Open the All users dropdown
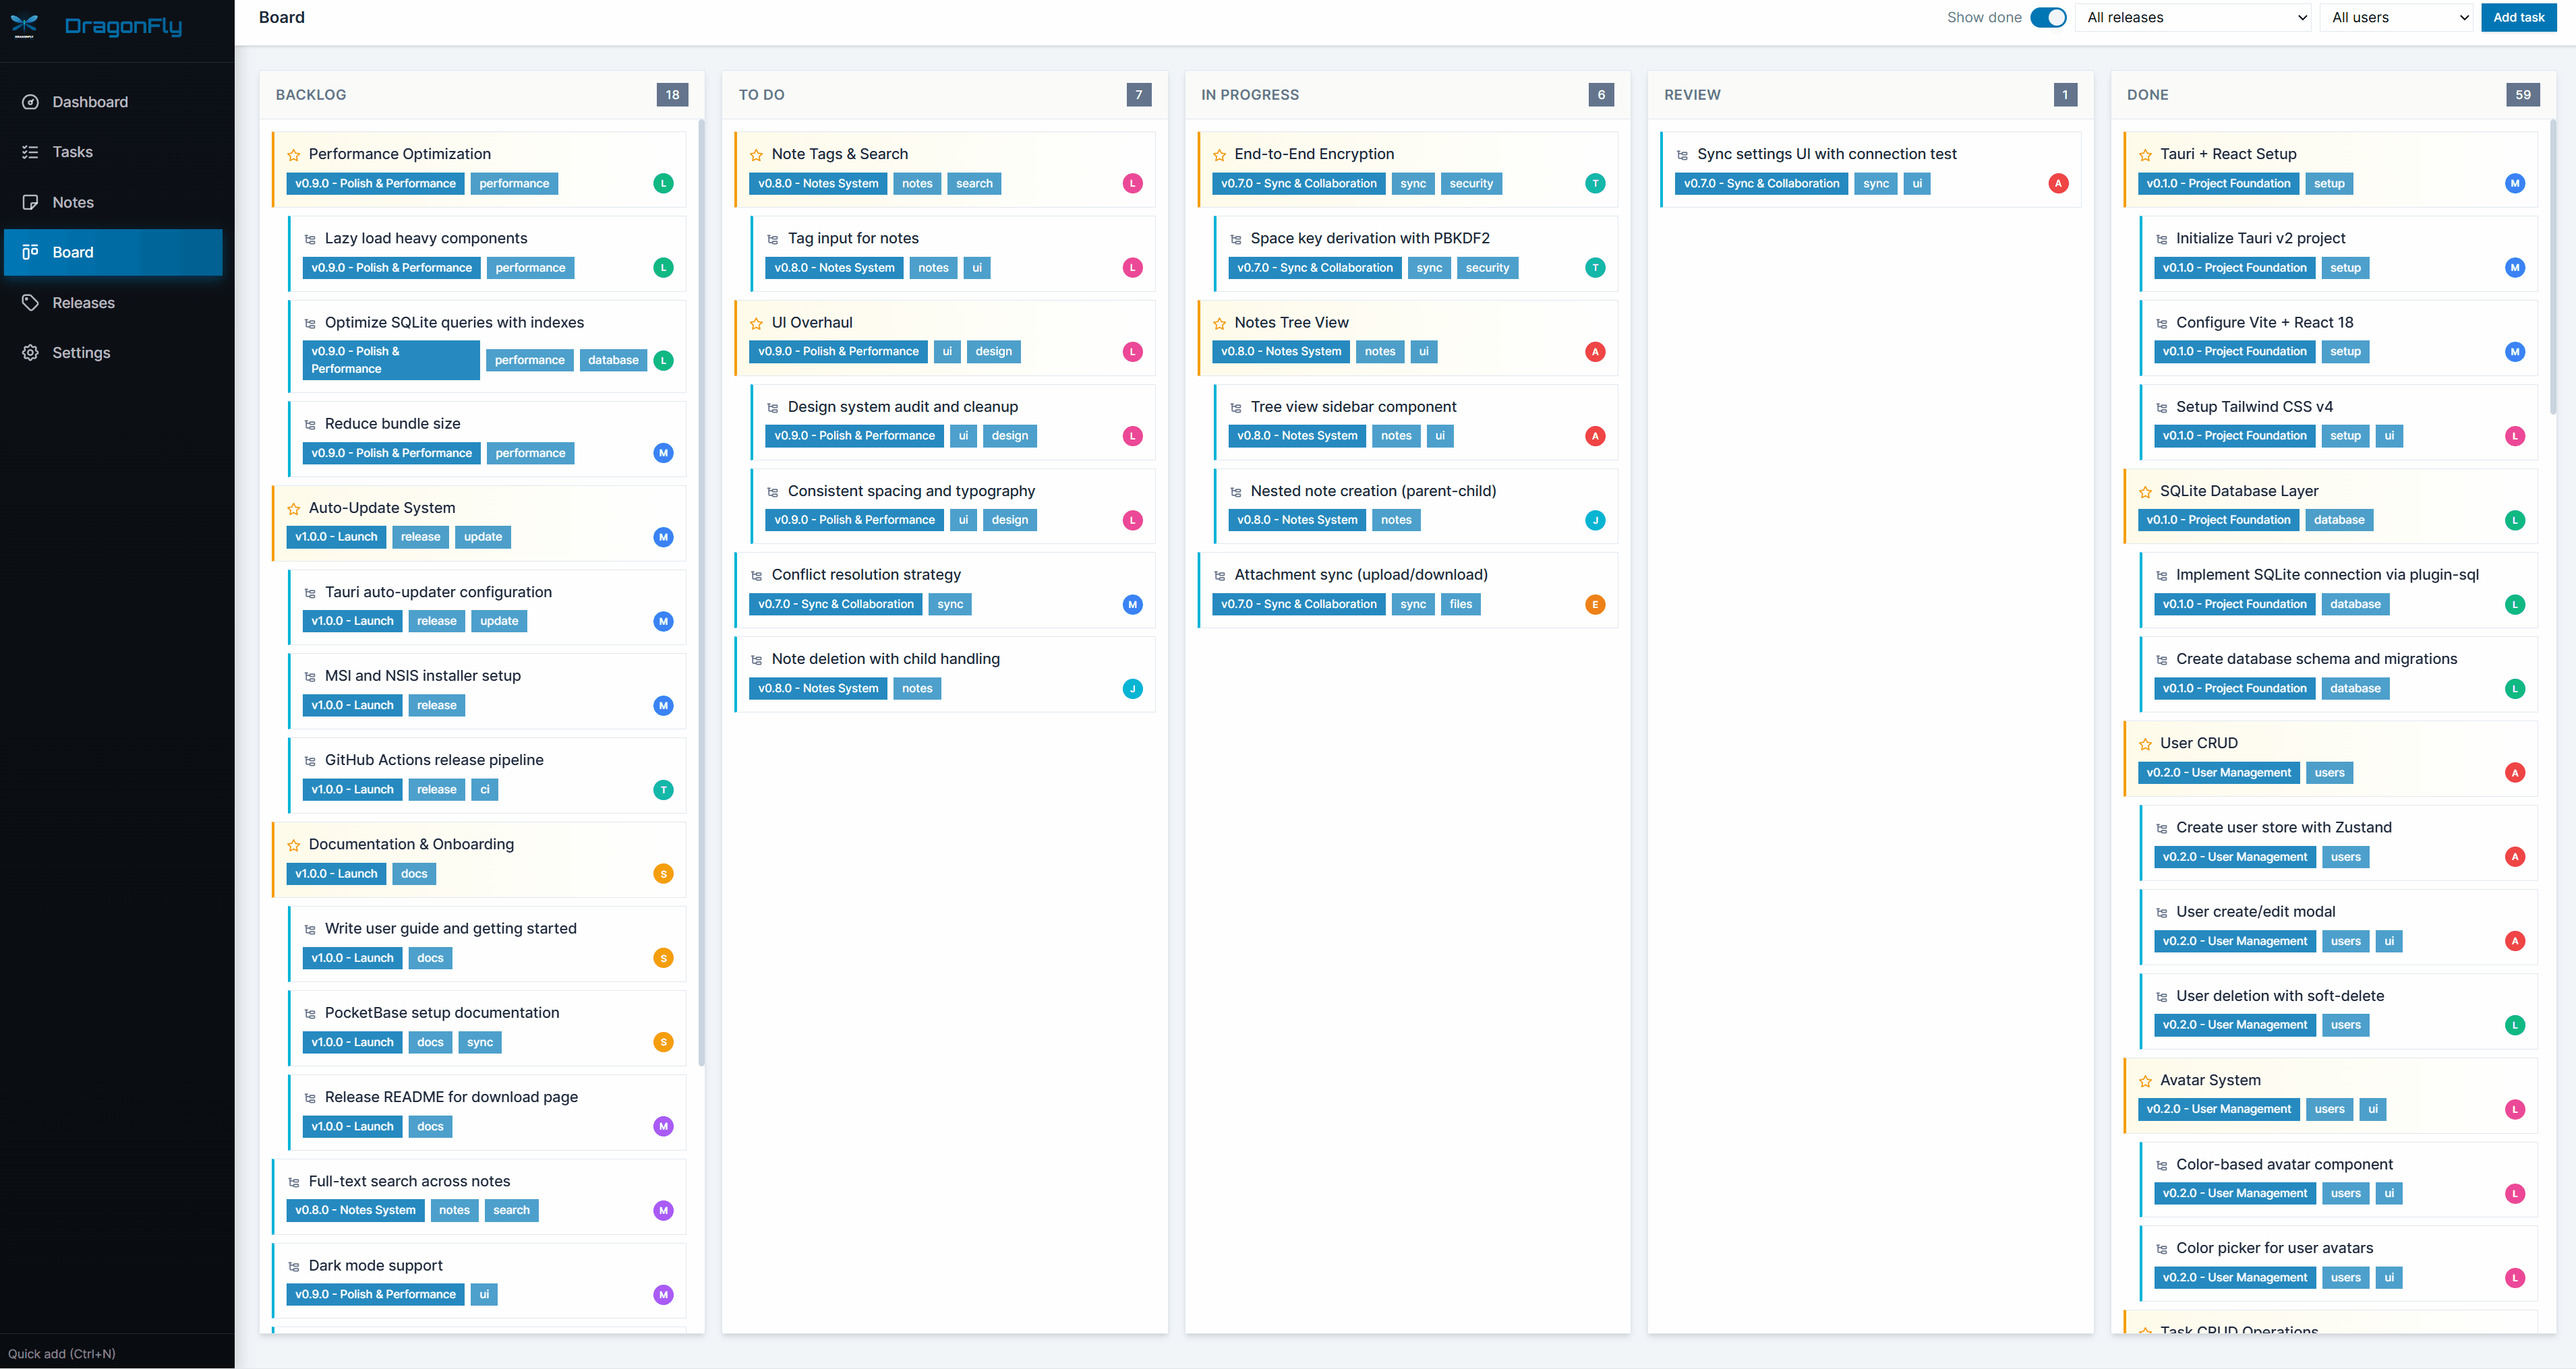This screenshot has width=2576, height=1369. click(2397, 17)
